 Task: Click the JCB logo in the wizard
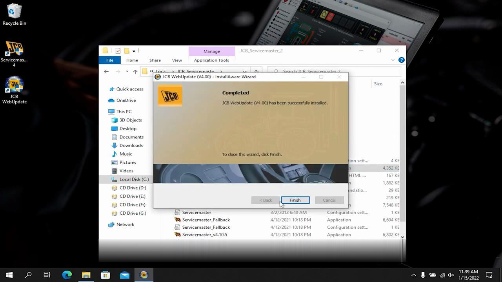(170, 96)
